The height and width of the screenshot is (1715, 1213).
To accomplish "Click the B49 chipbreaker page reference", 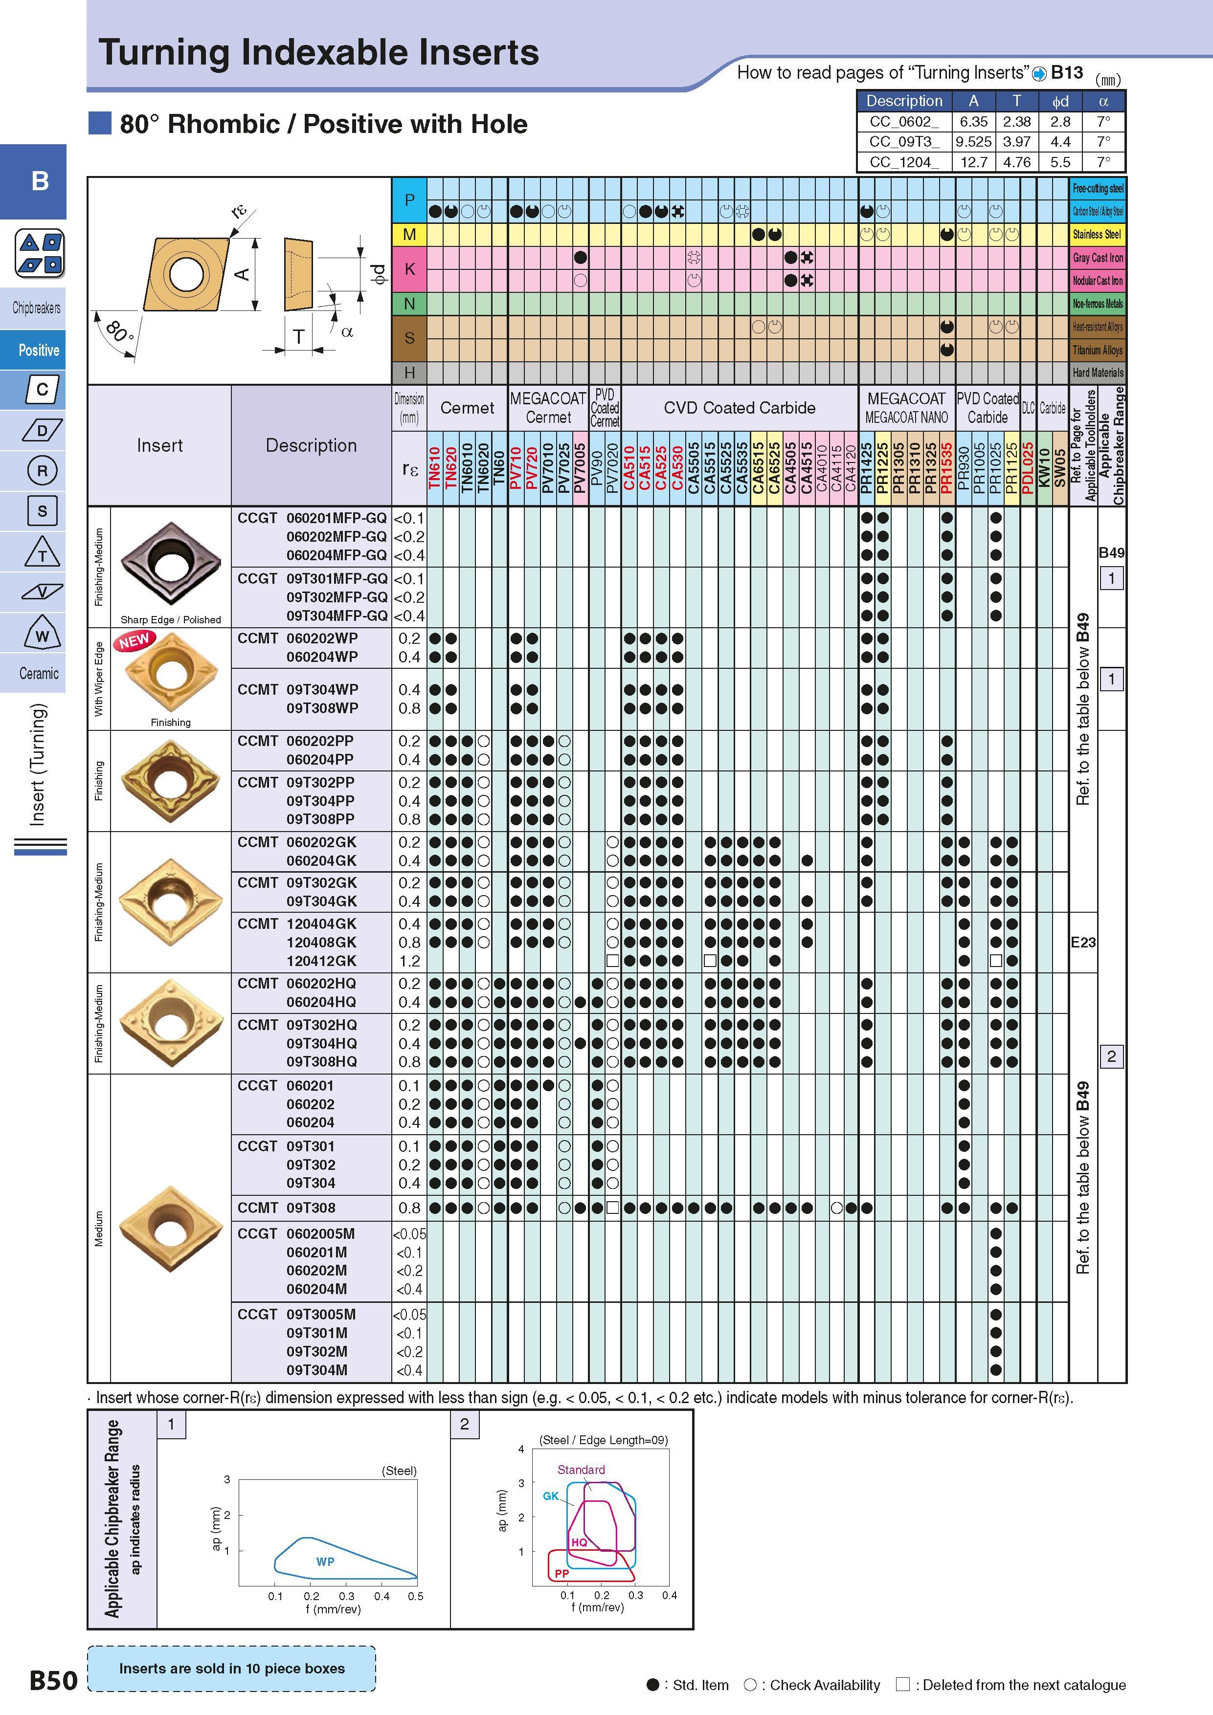I will [1111, 553].
